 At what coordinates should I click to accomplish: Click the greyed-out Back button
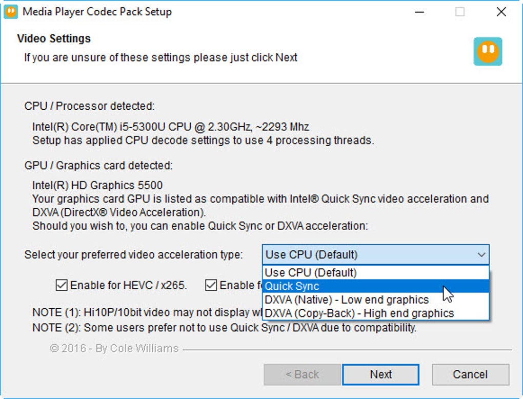[x=302, y=374]
